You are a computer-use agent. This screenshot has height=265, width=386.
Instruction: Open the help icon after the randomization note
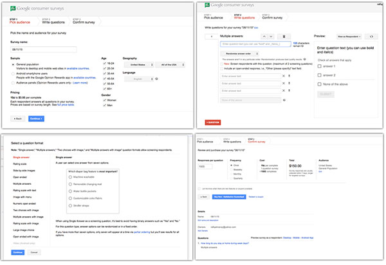click(x=305, y=59)
